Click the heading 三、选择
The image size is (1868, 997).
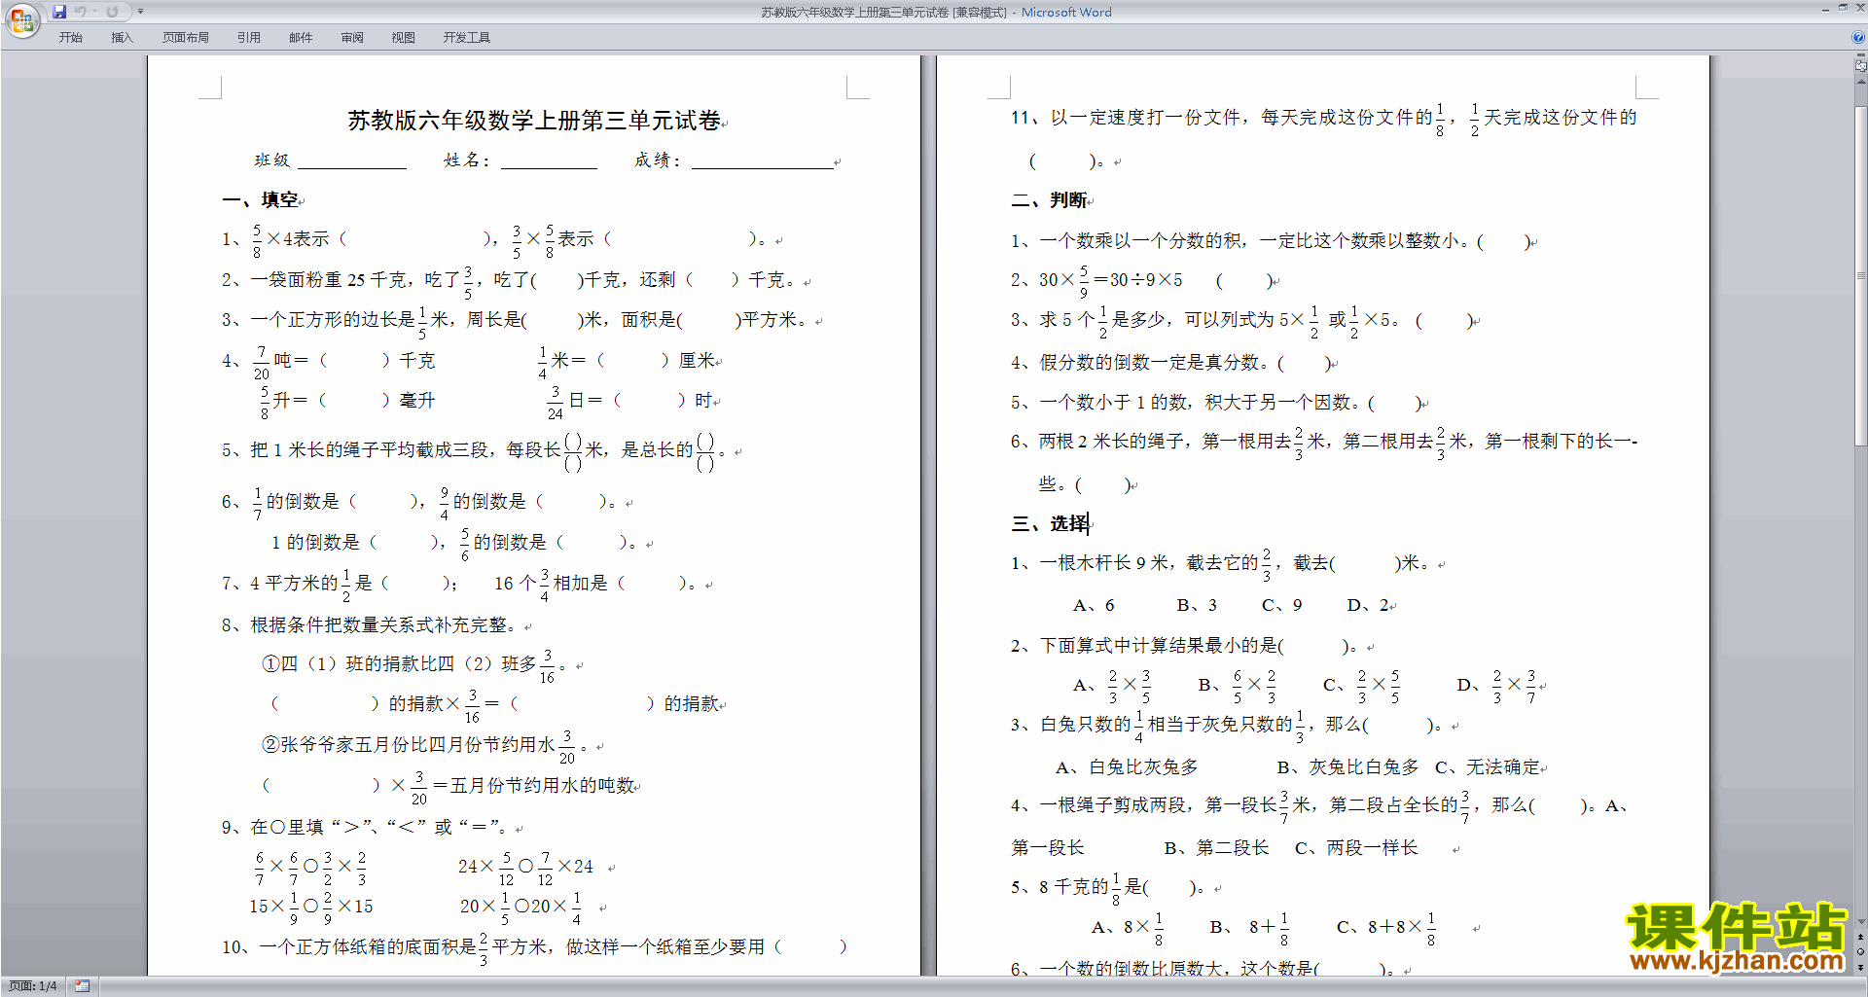pos(1050,524)
